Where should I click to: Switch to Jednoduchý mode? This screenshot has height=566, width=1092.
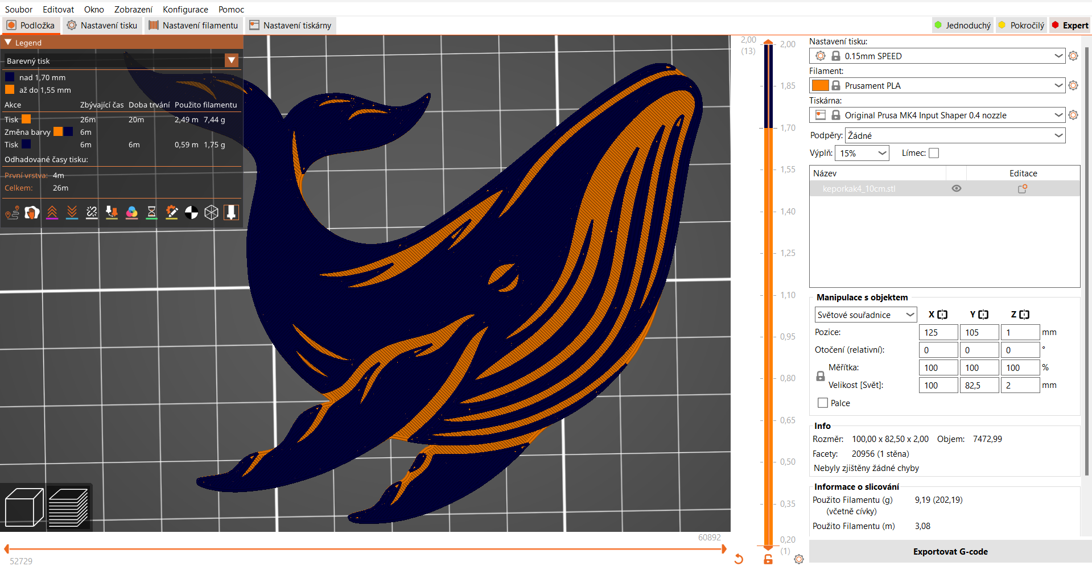(x=963, y=26)
